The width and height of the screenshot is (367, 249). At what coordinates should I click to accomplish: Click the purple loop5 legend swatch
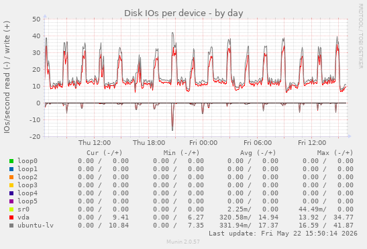click(x=11, y=201)
